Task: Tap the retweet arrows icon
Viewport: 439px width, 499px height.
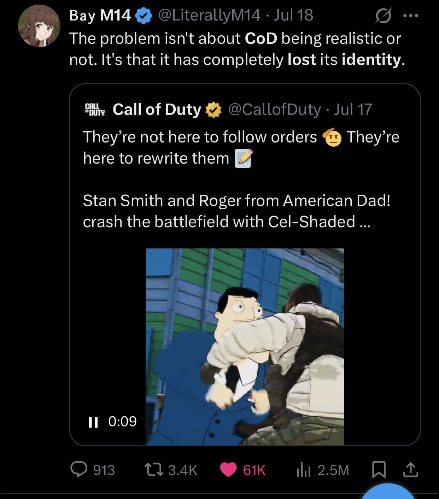Action: point(154,470)
